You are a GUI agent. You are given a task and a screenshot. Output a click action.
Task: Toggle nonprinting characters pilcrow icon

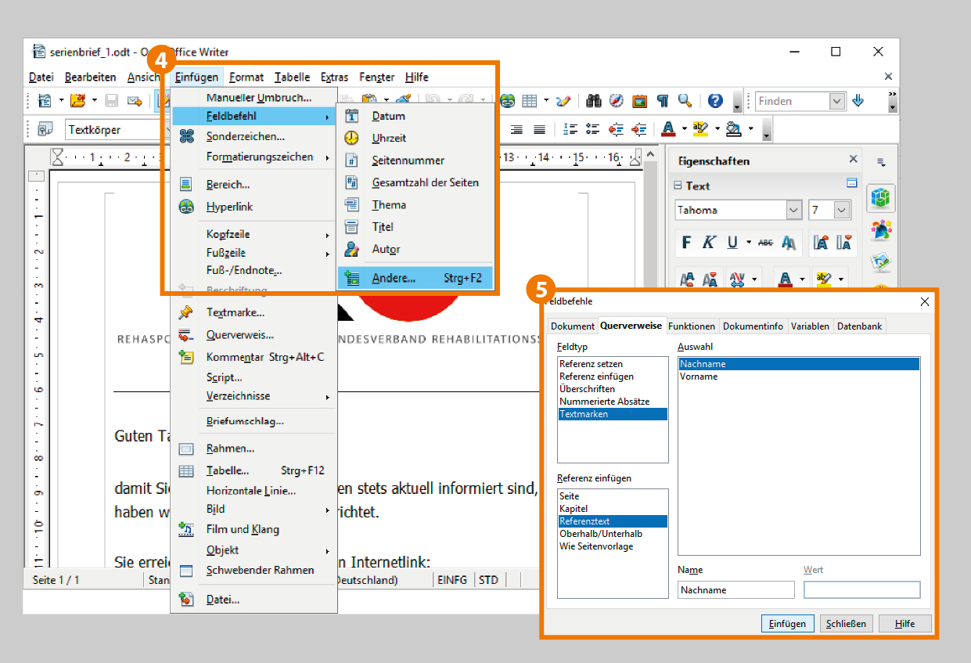[663, 101]
